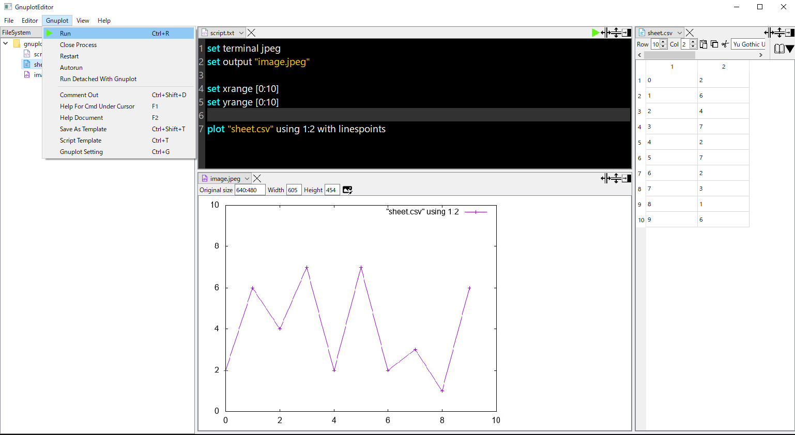Open the Help menu

point(104,21)
